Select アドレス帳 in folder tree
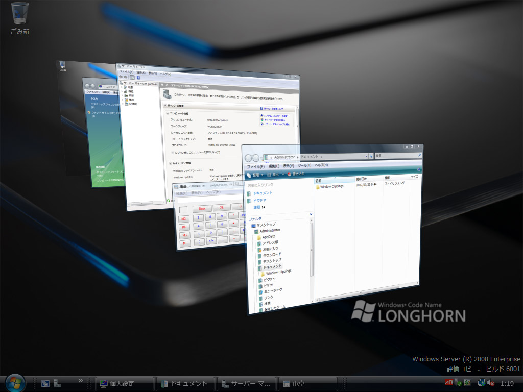Screen dimensions: 523x392 [x=268, y=243]
